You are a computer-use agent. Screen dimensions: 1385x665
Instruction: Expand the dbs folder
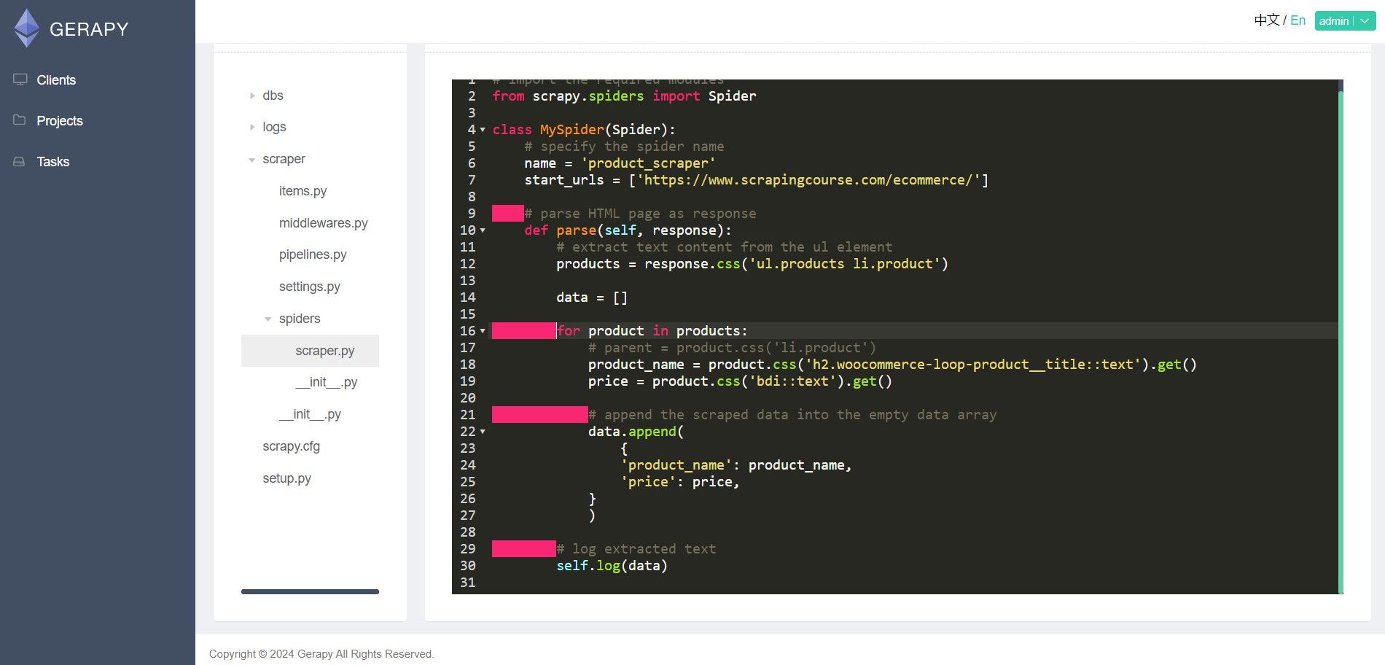[x=252, y=96]
